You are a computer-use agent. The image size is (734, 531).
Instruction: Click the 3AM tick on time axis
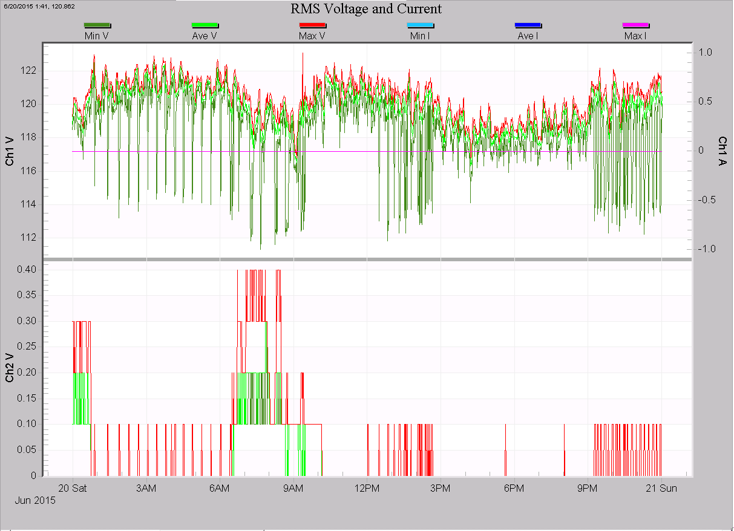click(146, 489)
